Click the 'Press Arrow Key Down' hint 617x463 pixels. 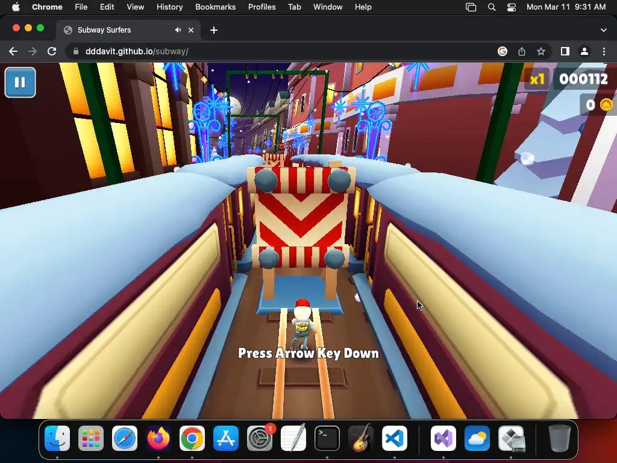[308, 353]
